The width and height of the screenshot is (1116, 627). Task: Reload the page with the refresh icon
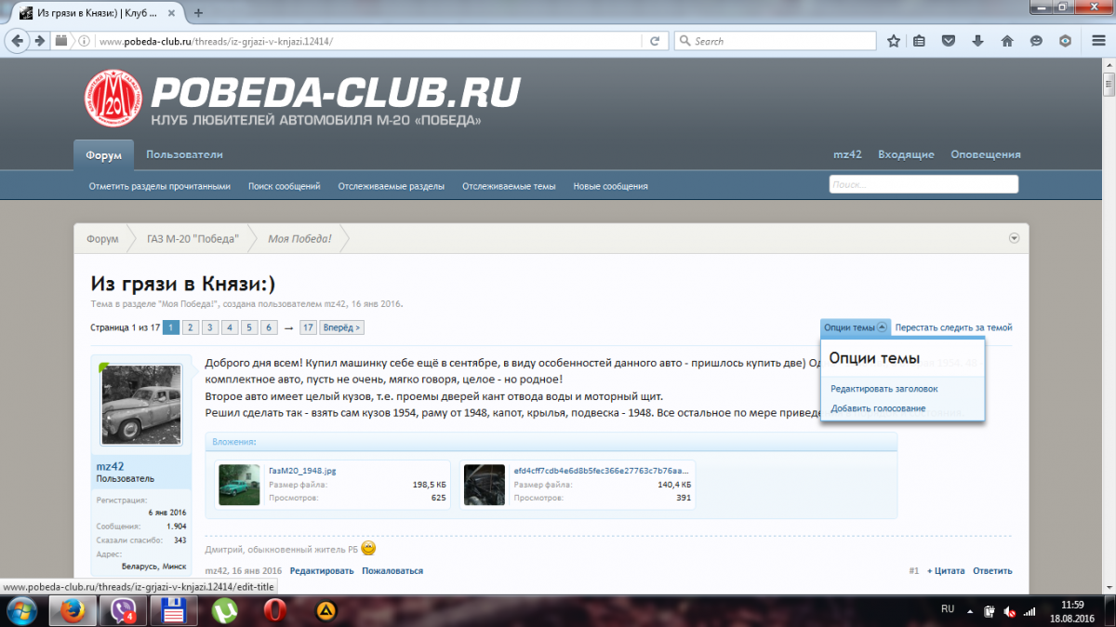click(x=655, y=41)
